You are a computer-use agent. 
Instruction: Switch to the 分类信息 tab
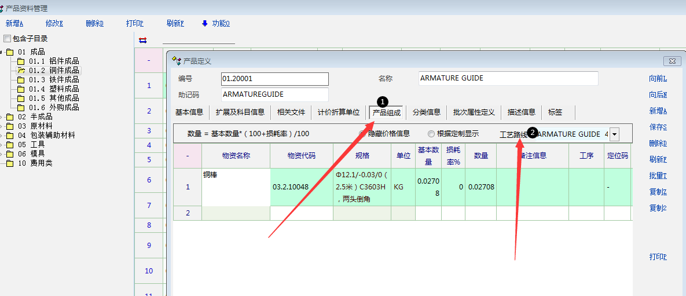pyautogui.click(x=427, y=112)
